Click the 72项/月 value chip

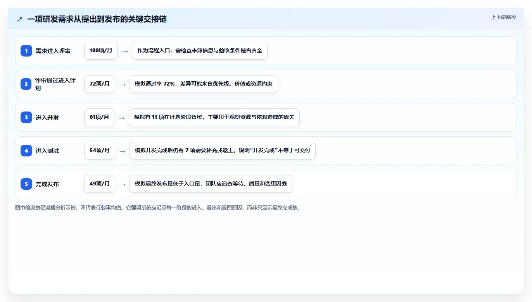[100, 84]
